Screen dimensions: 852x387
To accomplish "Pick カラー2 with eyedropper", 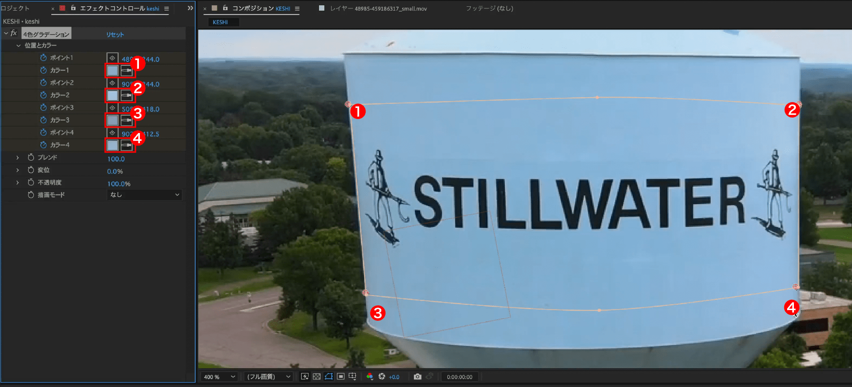I will click(x=126, y=96).
